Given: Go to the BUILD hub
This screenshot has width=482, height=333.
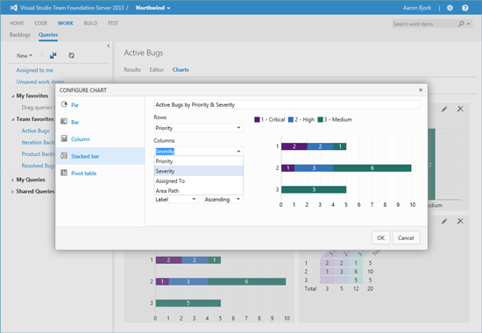Looking at the screenshot, I should (90, 23).
